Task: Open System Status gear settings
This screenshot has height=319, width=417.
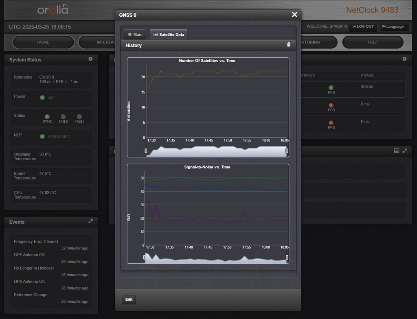Action: (90, 59)
